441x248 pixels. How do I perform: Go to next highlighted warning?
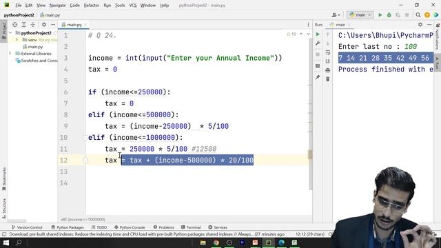tap(308, 34)
